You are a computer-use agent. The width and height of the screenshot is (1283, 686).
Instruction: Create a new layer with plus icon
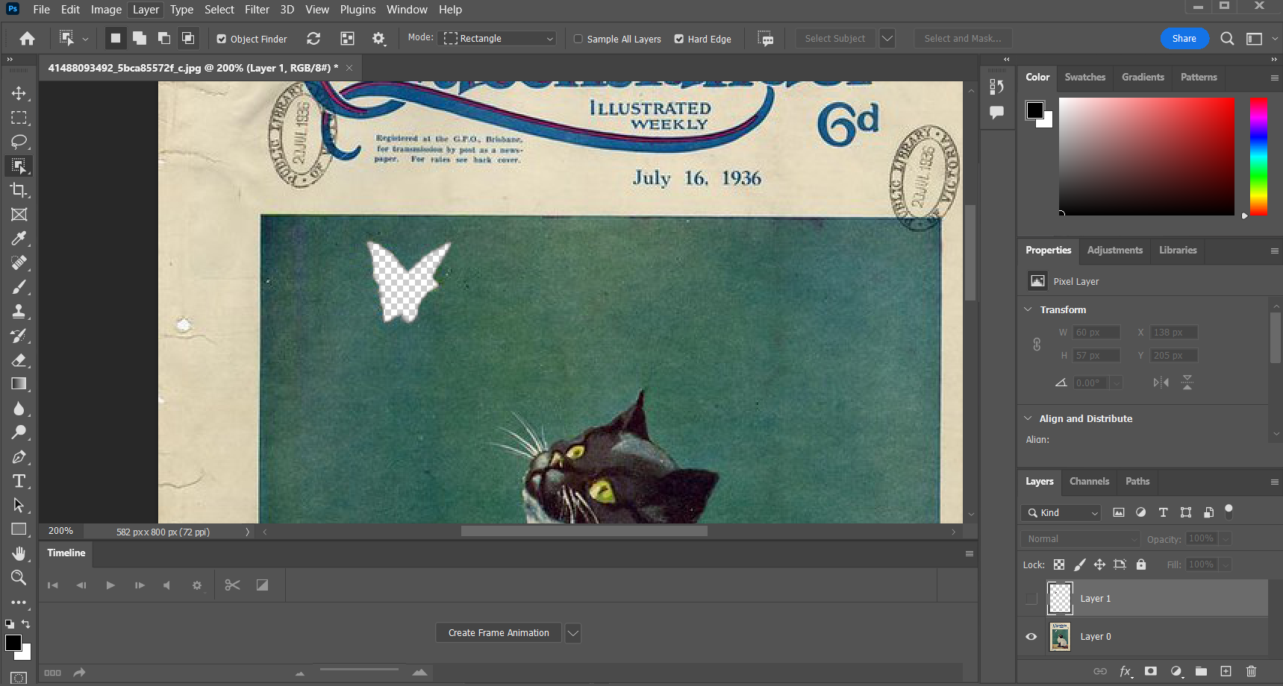click(1226, 671)
